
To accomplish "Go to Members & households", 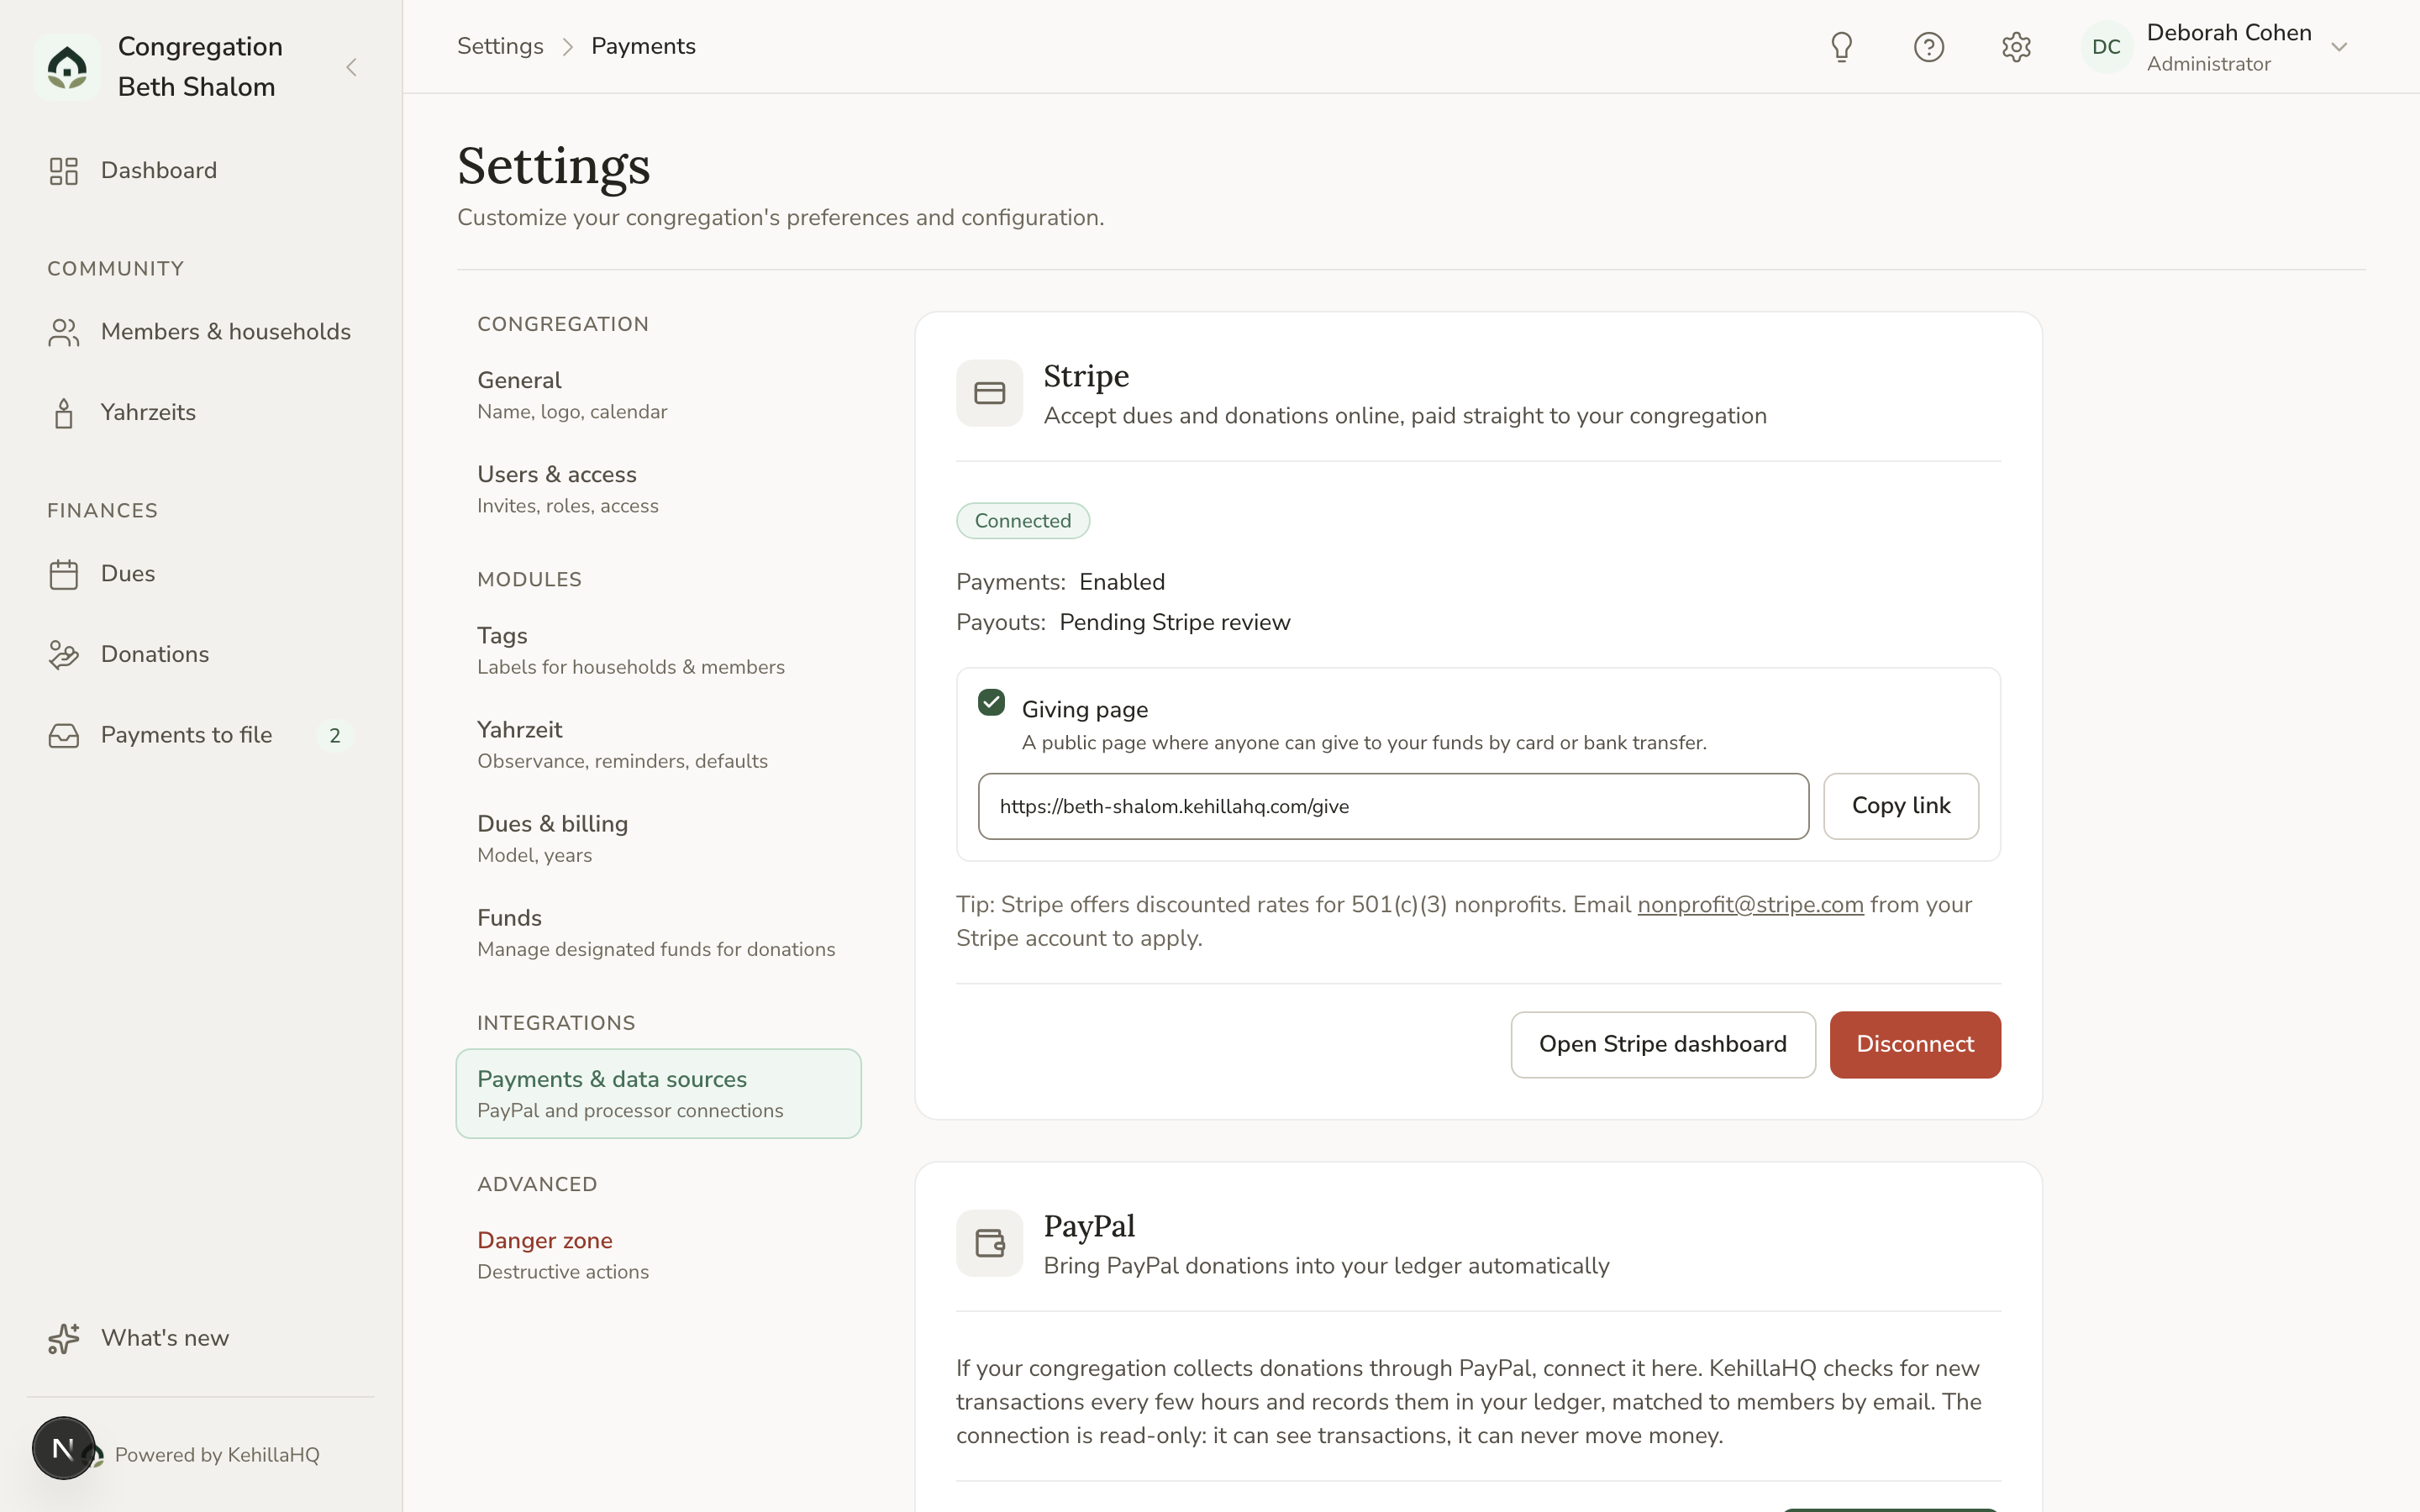I will pos(200,332).
